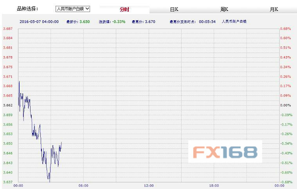The width and height of the screenshot is (297, 189).
Task: Click the 3.687 price axis label
Action: (x=7, y=29)
